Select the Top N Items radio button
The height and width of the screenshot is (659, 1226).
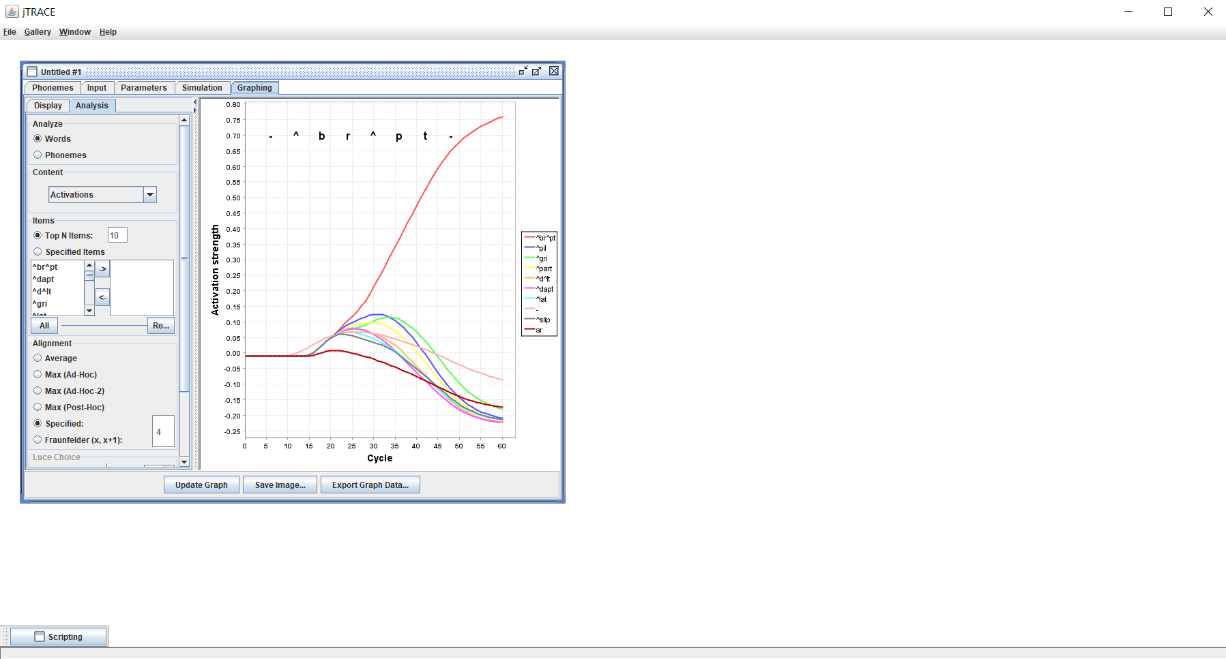(38, 235)
